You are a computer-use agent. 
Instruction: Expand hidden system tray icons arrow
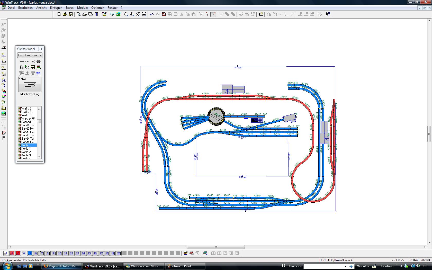[x=401, y=266]
